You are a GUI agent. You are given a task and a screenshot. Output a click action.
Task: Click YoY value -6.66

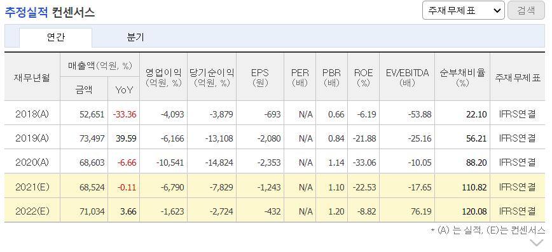[126, 162]
